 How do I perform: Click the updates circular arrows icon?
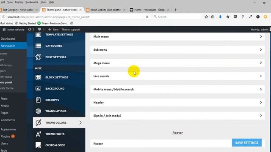(30, 30)
